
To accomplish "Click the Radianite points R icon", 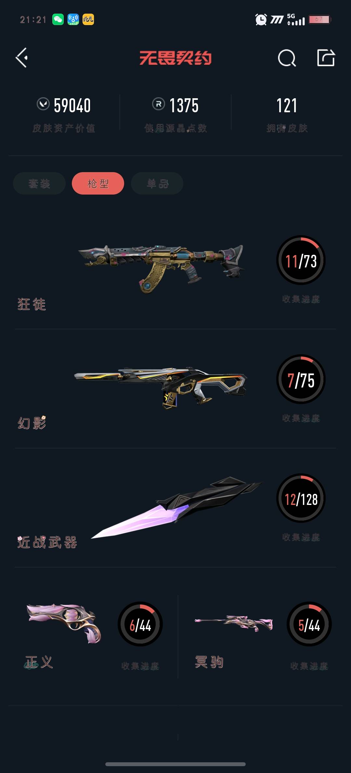I will click(x=159, y=104).
